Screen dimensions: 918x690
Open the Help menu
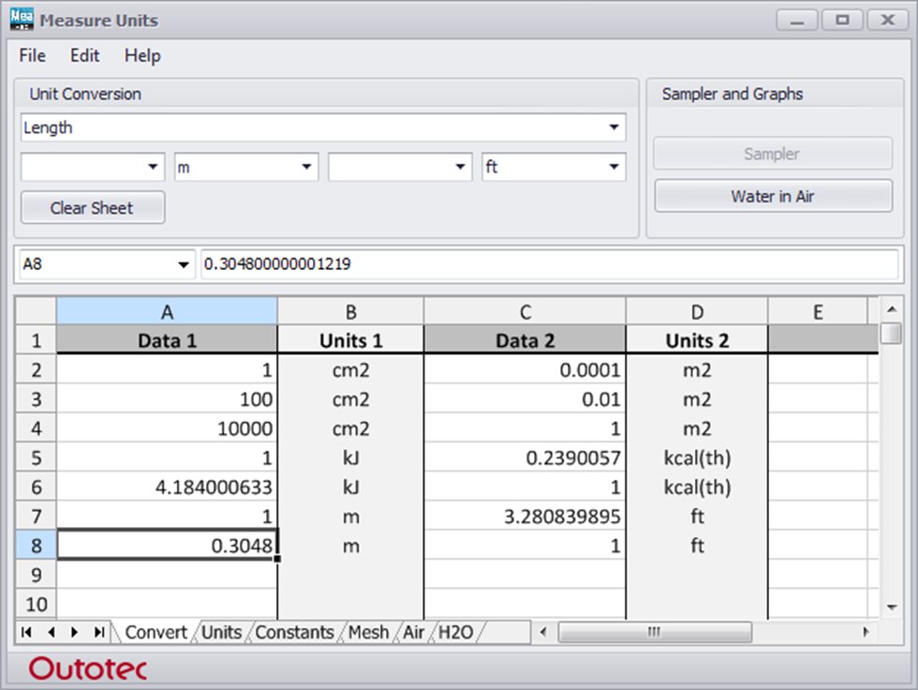[x=142, y=56]
